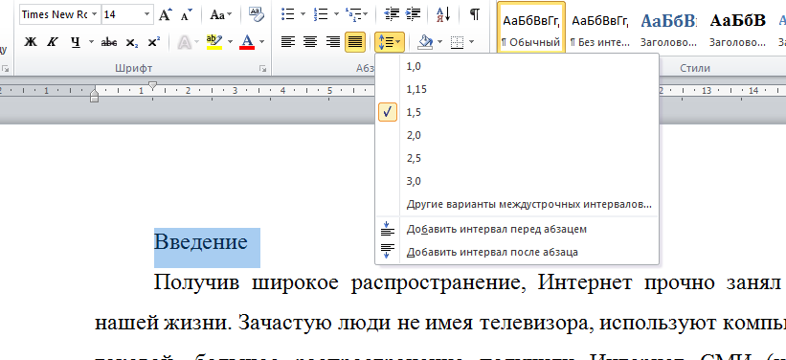Apply superscript x² formatting

click(154, 43)
